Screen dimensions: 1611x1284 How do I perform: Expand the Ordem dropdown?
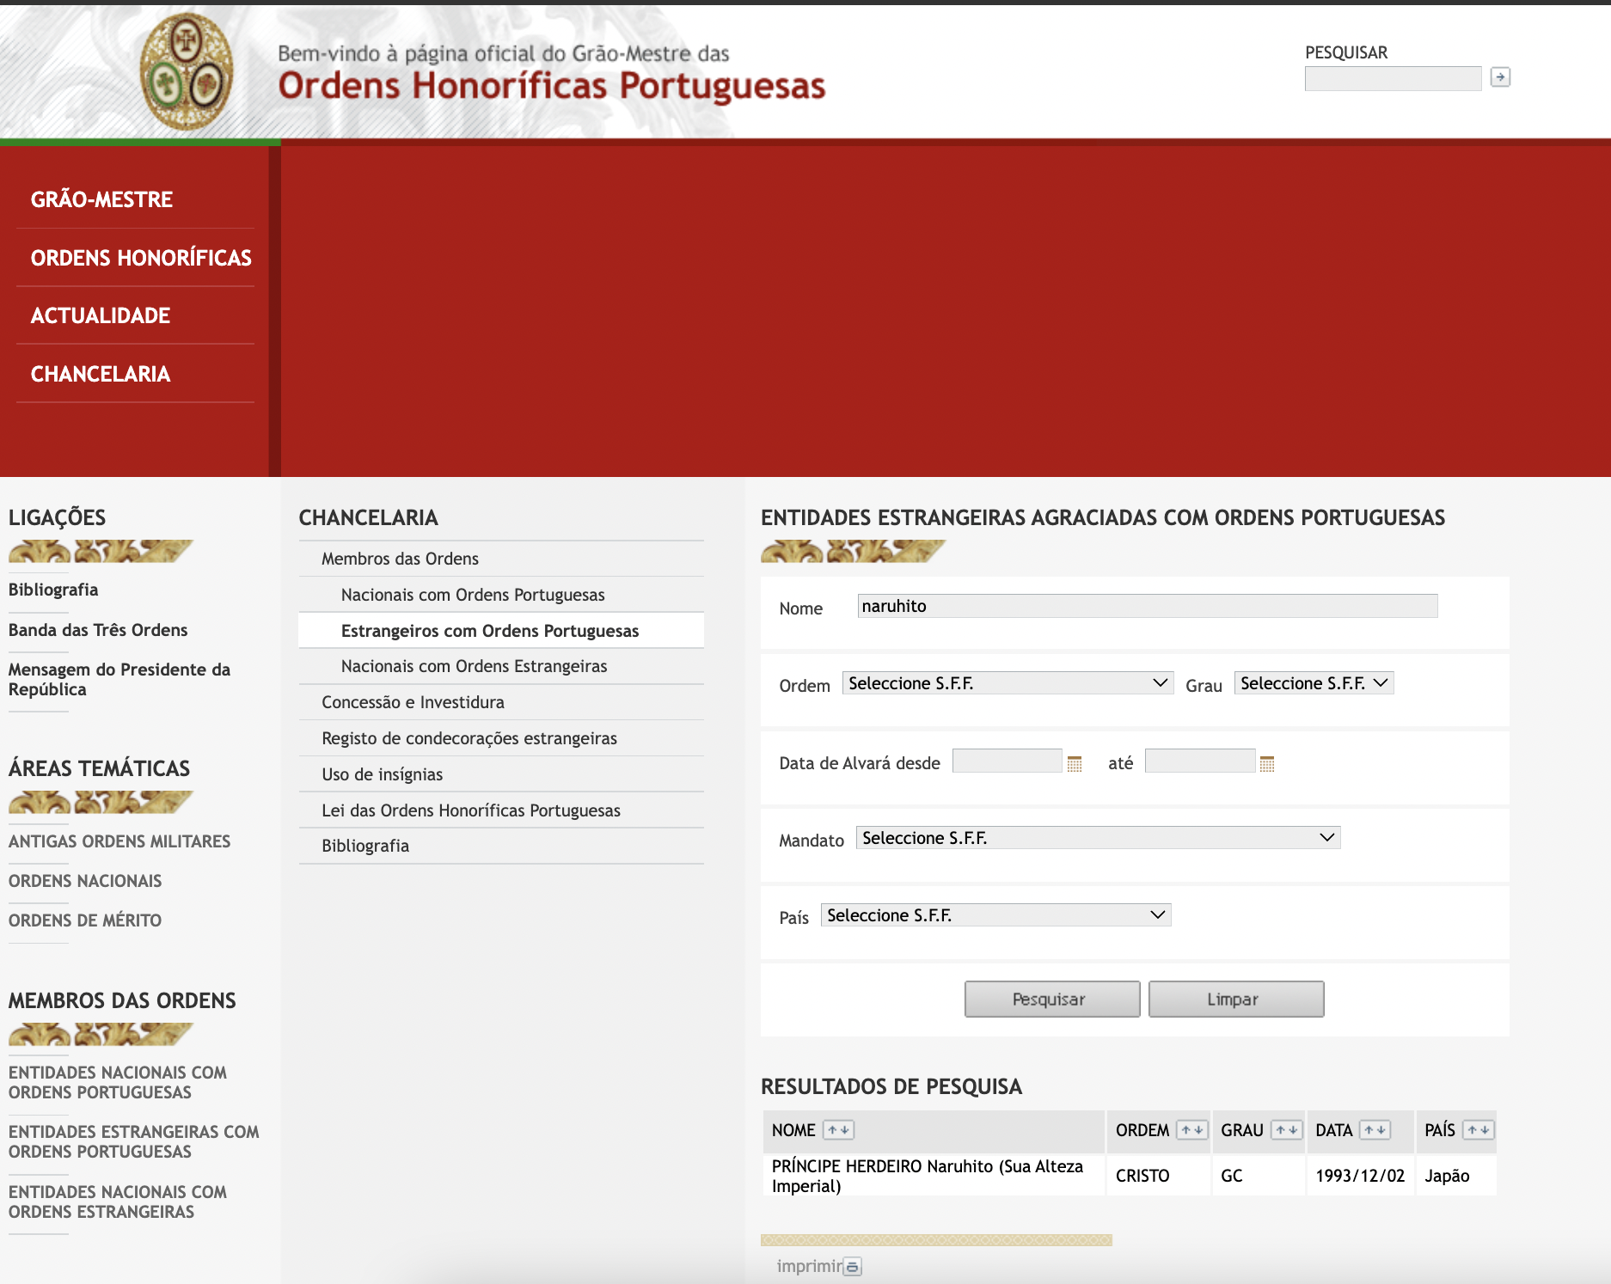tap(1008, 683)
